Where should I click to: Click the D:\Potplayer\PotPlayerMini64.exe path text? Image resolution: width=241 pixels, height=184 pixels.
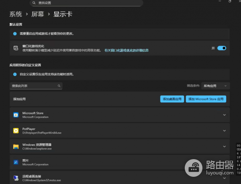click(x=42, y=133)
